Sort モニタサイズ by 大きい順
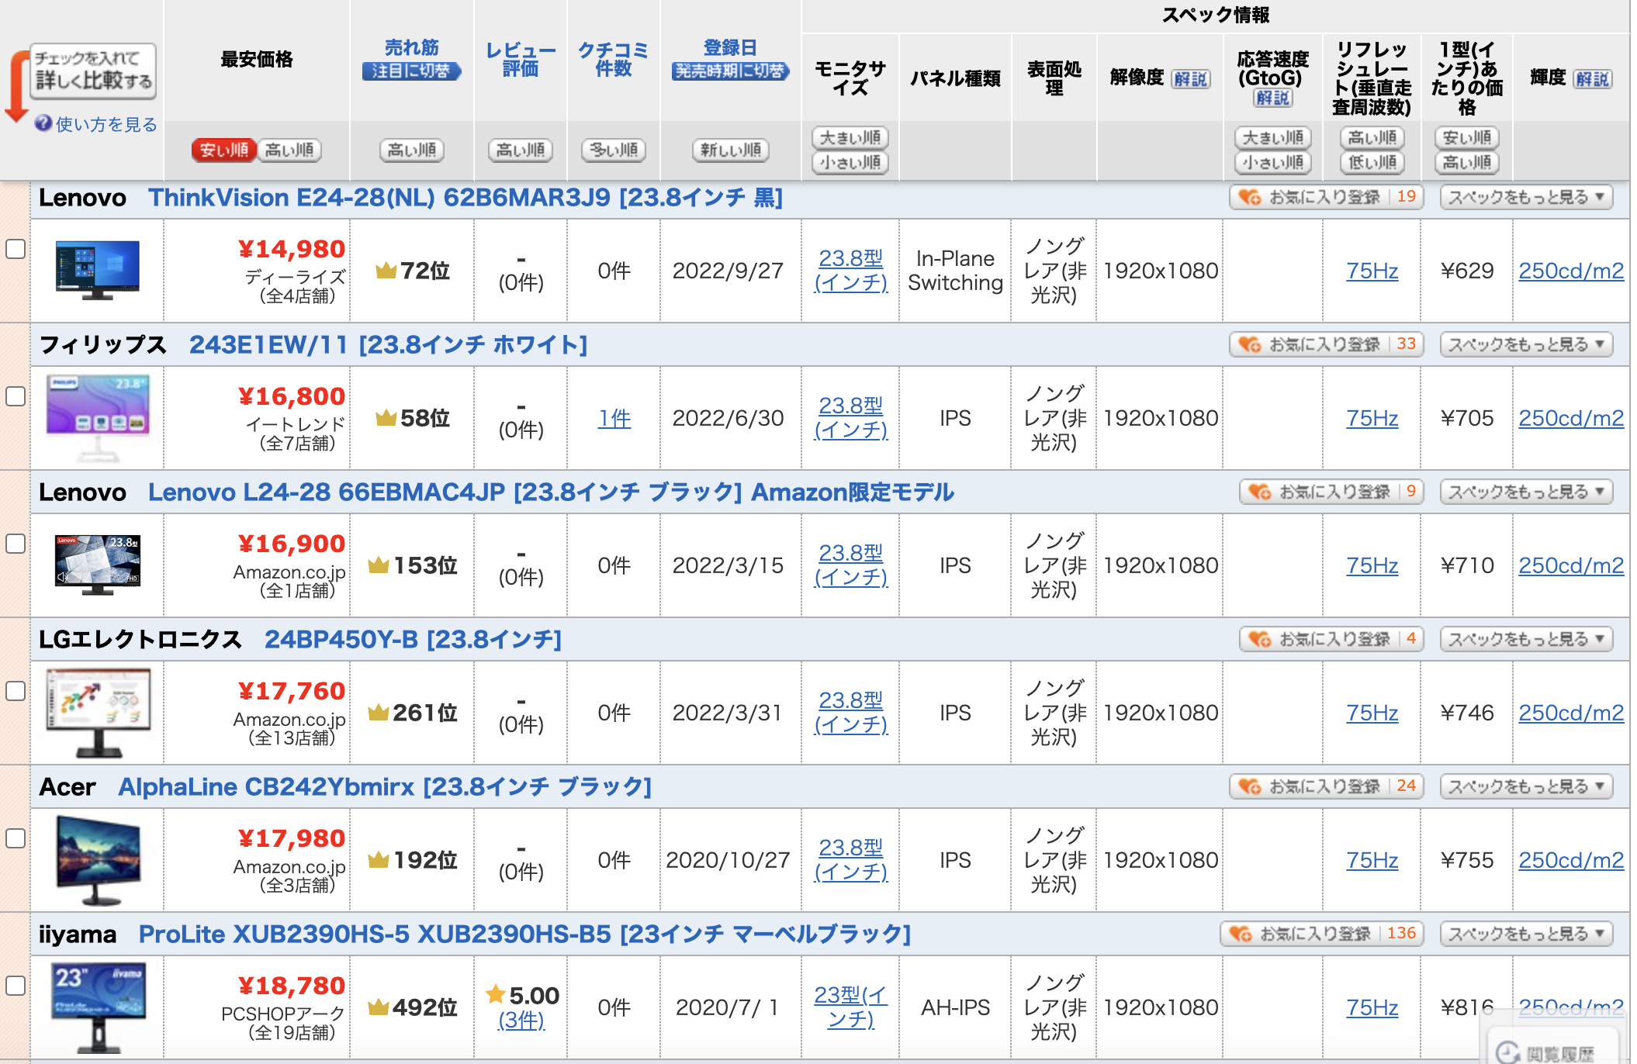The height and width of the screenshot is (1064, 1637). 850,138
